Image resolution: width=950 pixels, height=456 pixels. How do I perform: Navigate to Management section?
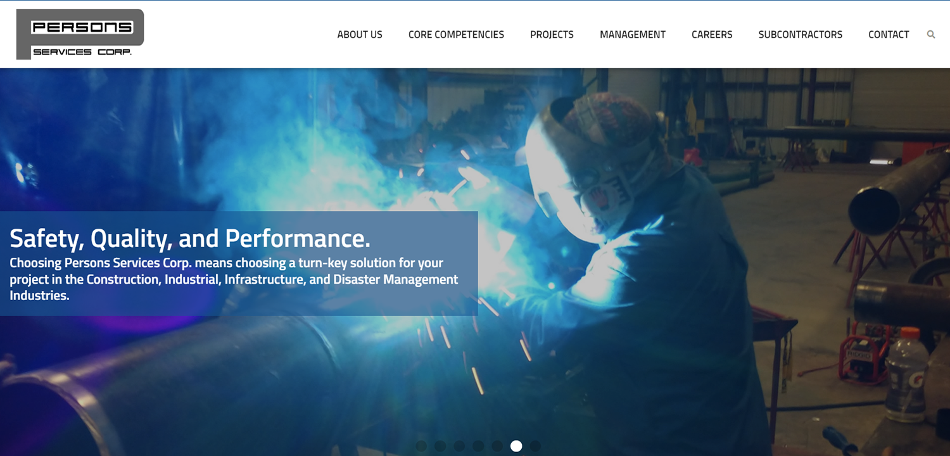633,35
